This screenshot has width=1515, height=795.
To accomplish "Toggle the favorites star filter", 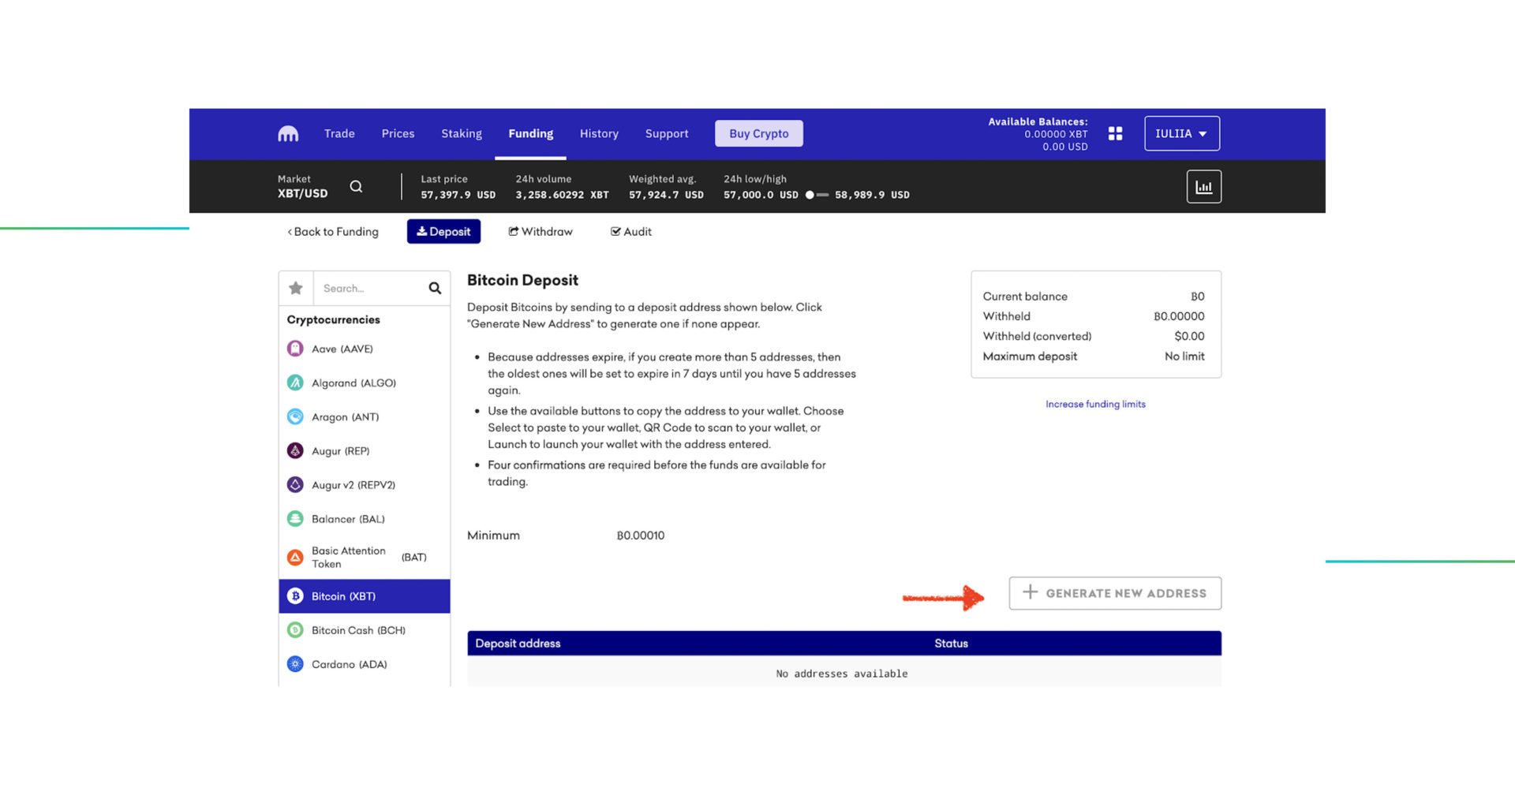I will 296,289.
